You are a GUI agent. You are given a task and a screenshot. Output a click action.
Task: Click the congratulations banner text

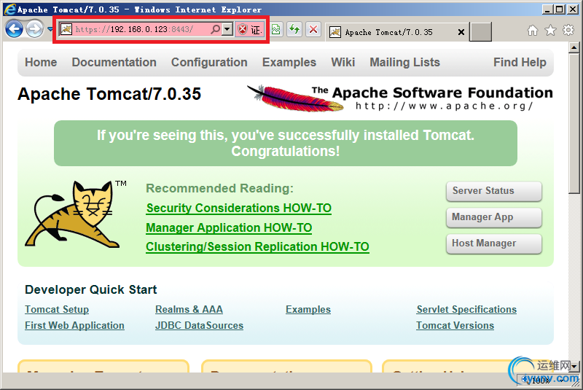[286, 143]
